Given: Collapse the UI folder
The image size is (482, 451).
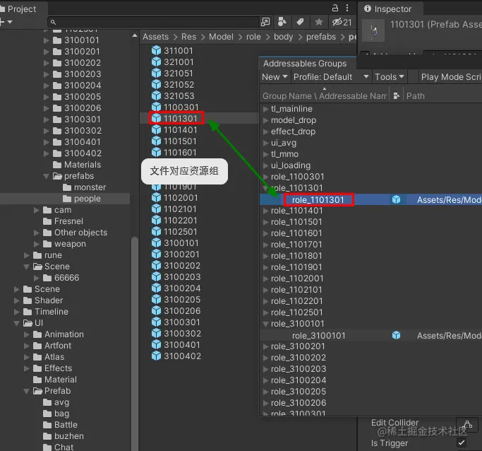Looking at the screenshot, I should tap(17, 323).
